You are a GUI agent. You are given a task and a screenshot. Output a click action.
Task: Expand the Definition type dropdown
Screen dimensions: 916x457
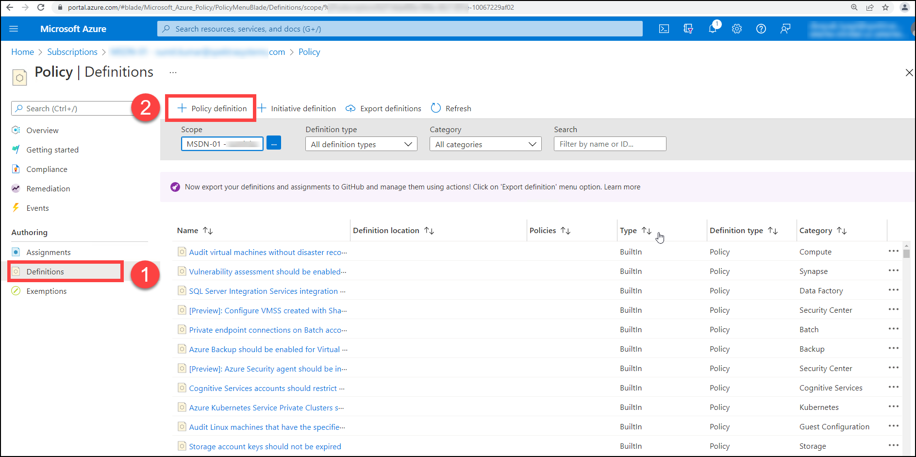coord(361,144)
